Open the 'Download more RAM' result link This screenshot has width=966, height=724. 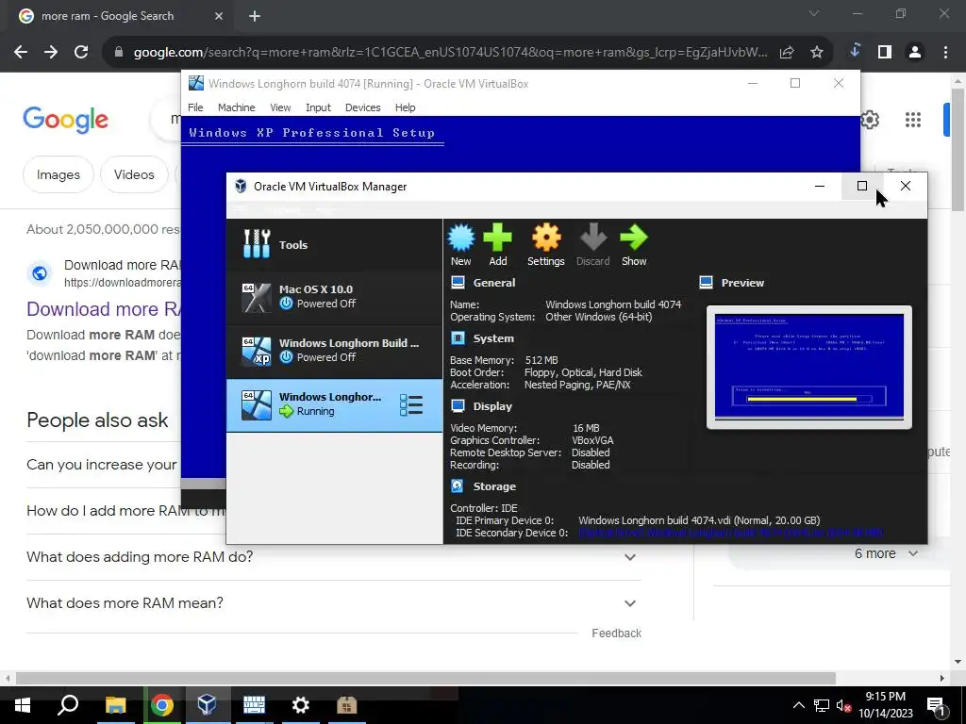pyautogui.click(x=104, y=309)
